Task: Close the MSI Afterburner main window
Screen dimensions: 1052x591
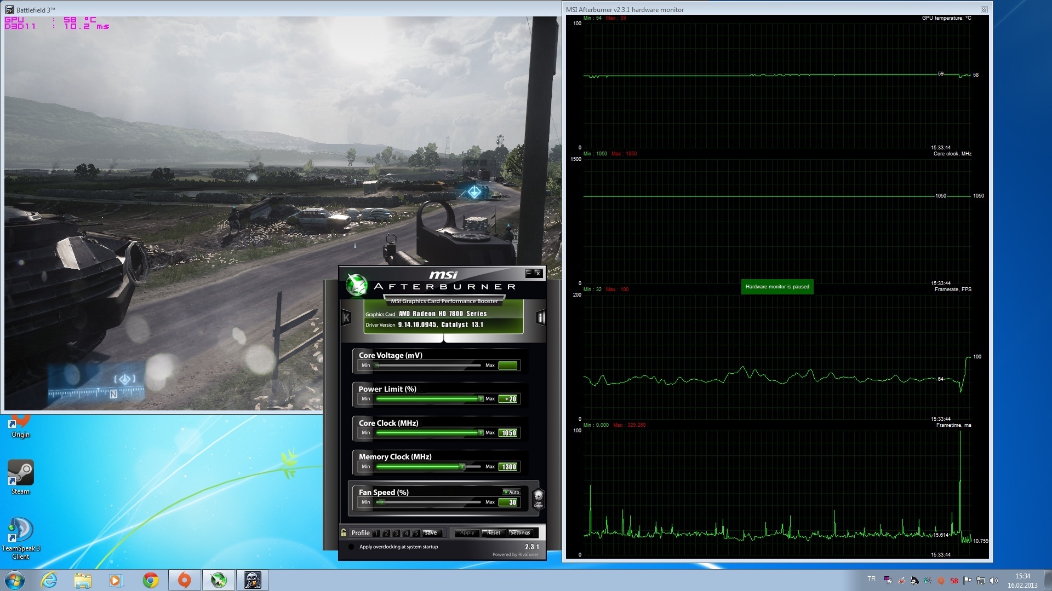Action: (x=538, y=273)
